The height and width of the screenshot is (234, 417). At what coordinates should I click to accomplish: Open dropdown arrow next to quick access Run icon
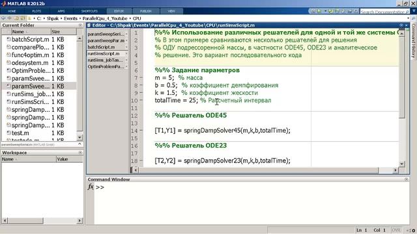325,11
